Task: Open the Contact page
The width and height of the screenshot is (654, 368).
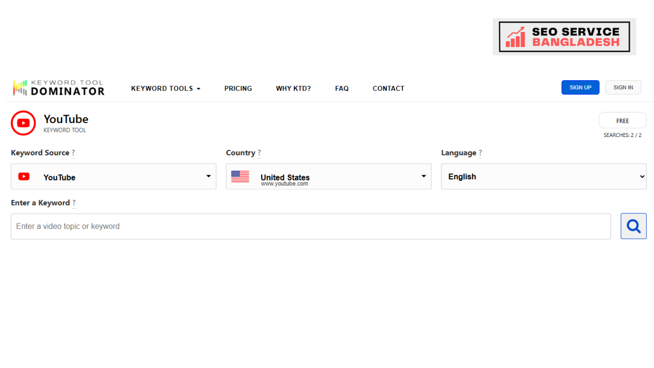Action: click(x=388, y=88)
